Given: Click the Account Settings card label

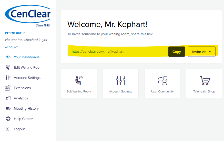Looking at the screenshot, I should pyautogui.click(x=120, y=91).
